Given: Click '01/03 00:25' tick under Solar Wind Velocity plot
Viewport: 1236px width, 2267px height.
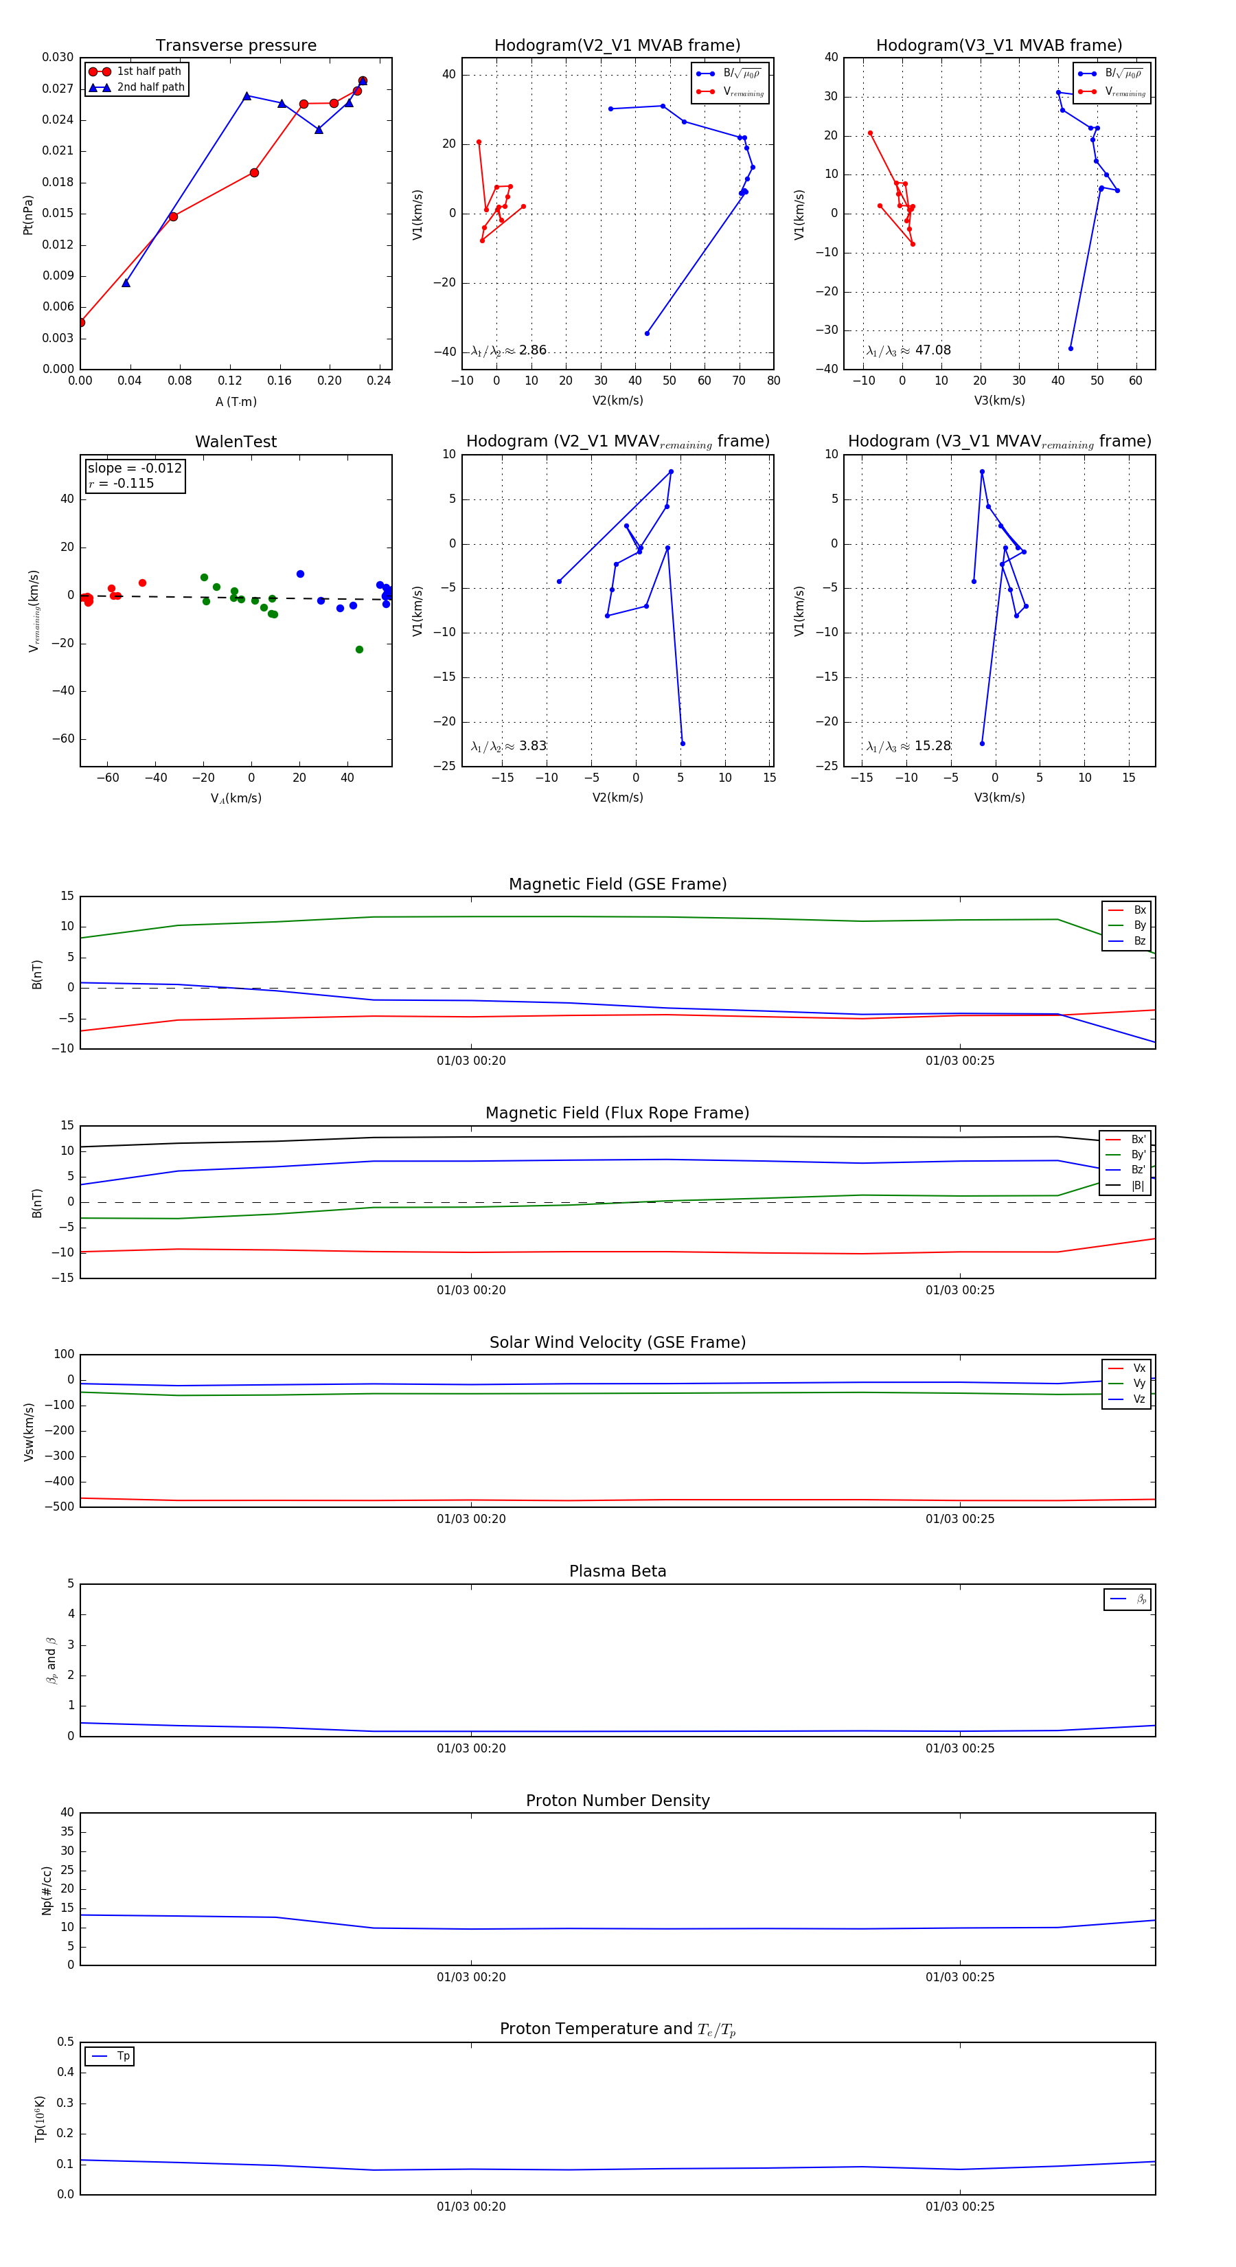Looking at the screenshot, I should (960, 1519).
